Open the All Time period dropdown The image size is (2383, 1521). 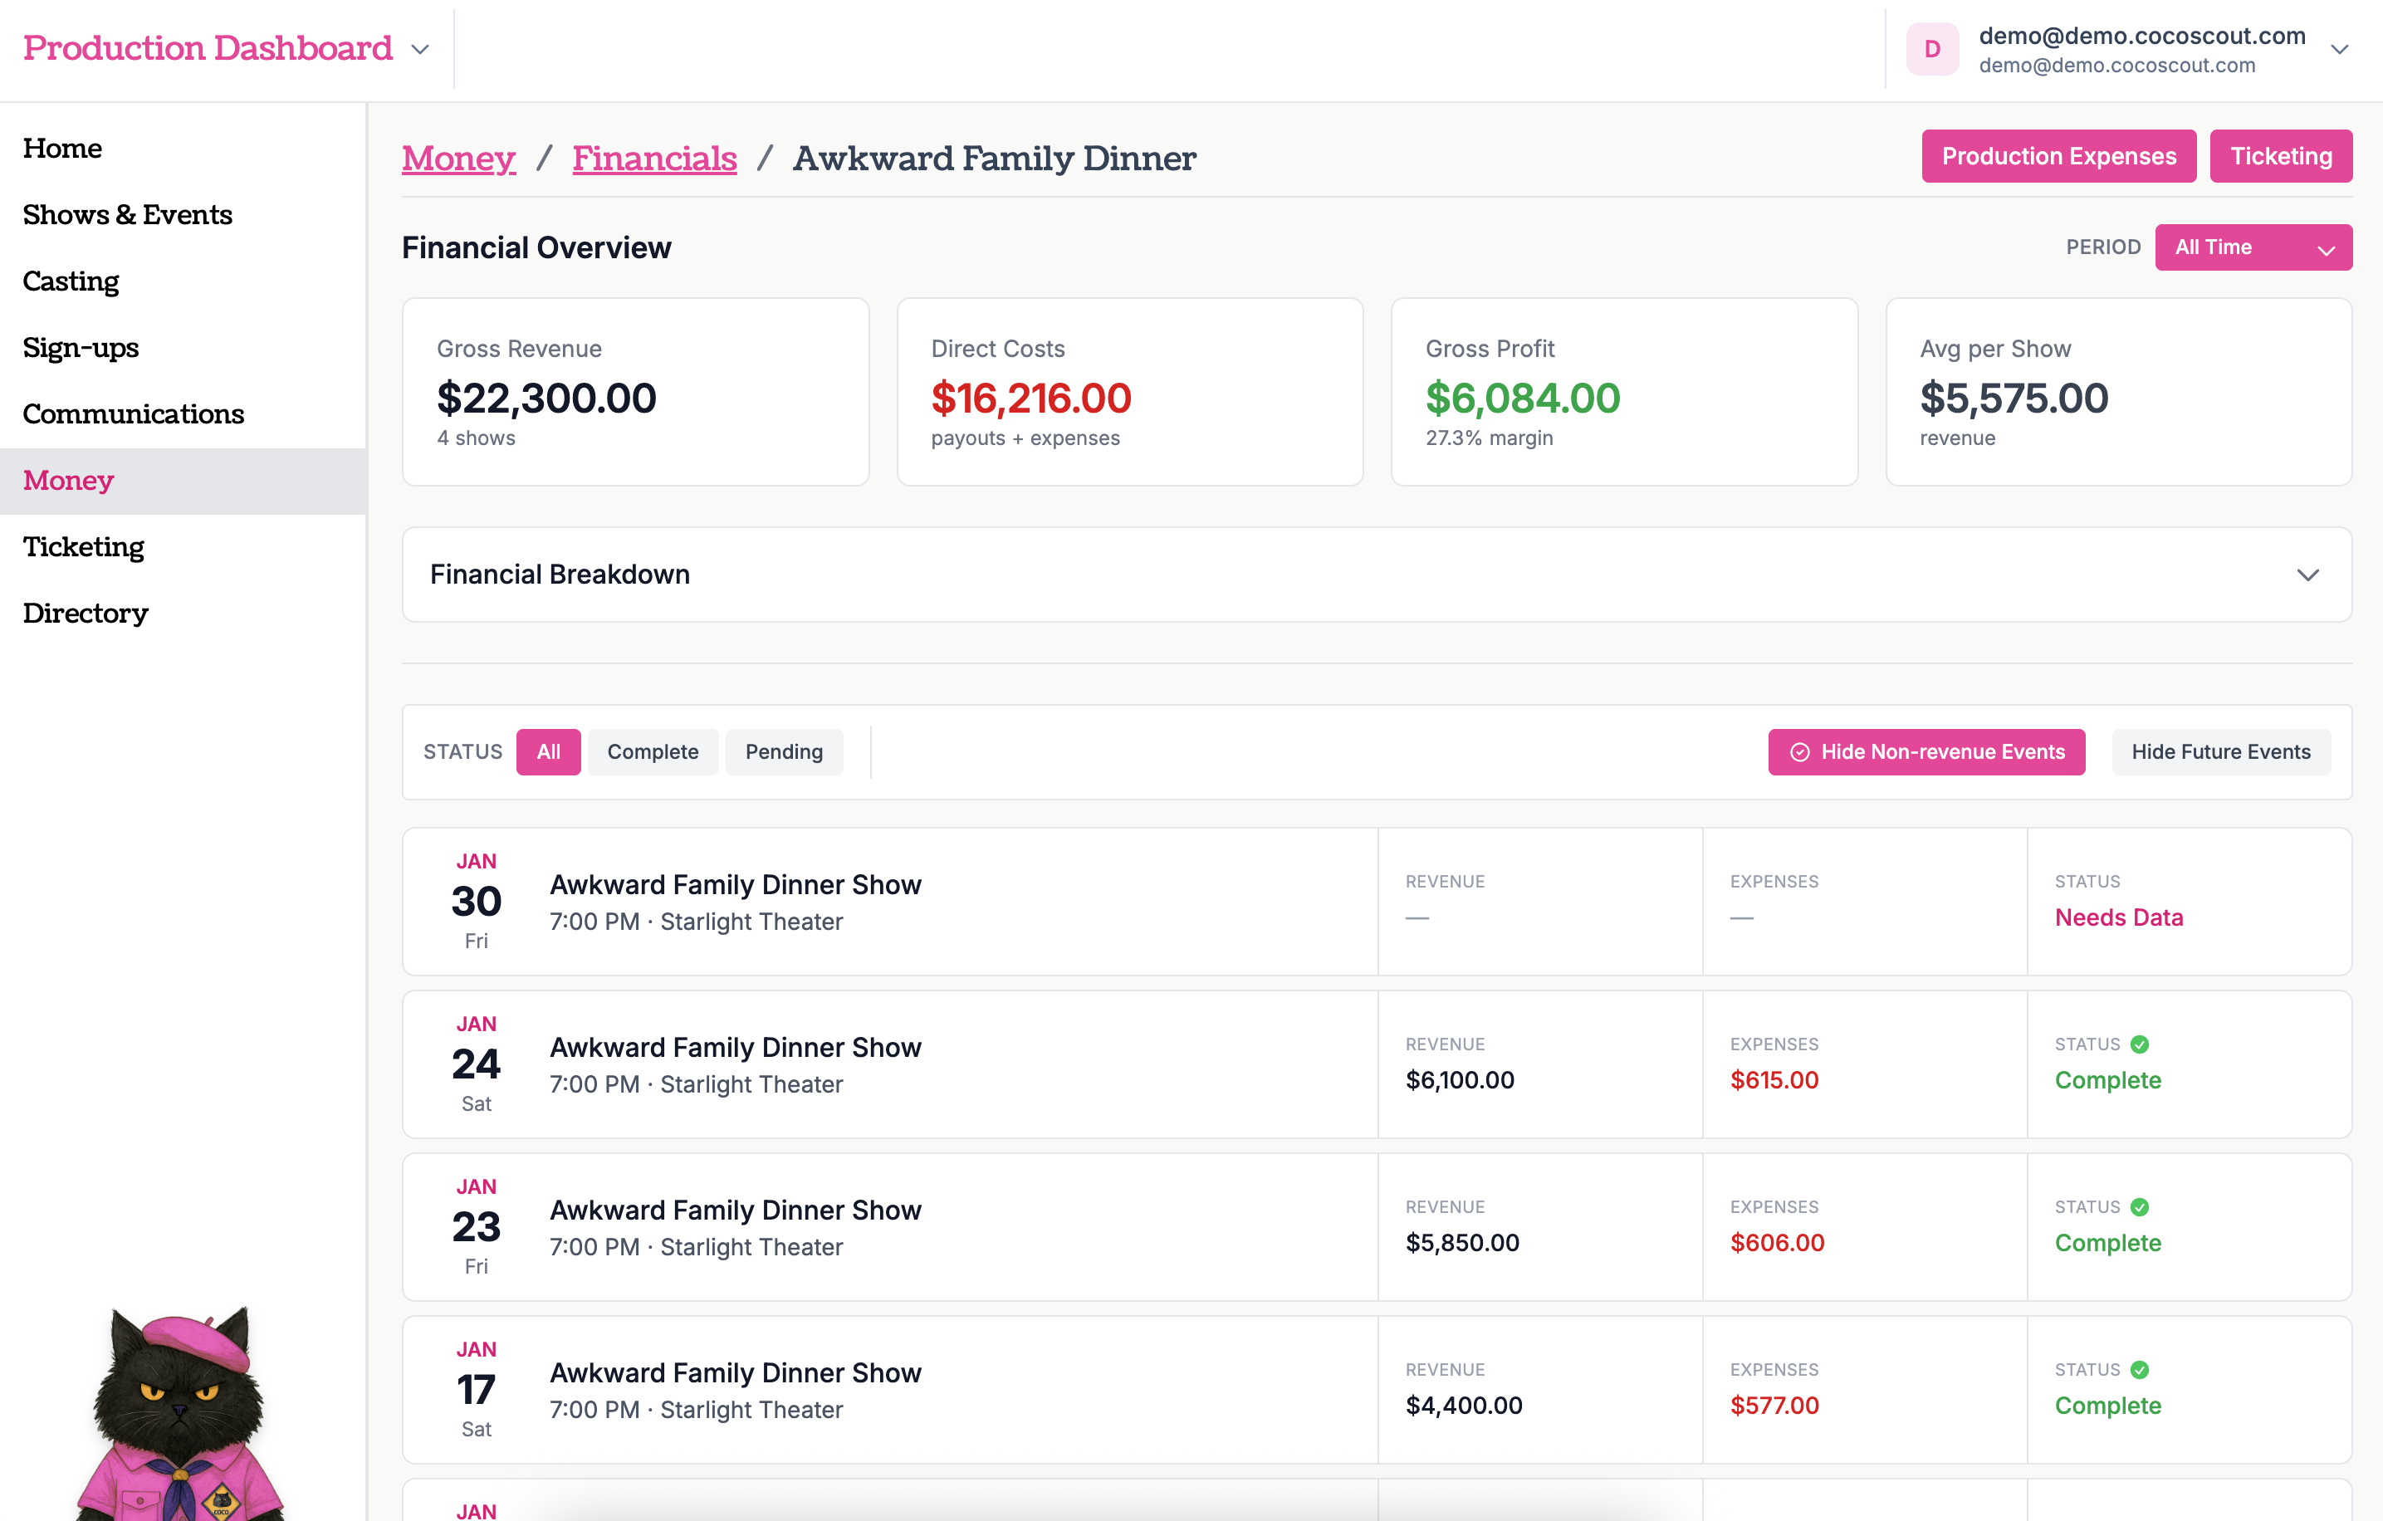[x=2253, y=247]
